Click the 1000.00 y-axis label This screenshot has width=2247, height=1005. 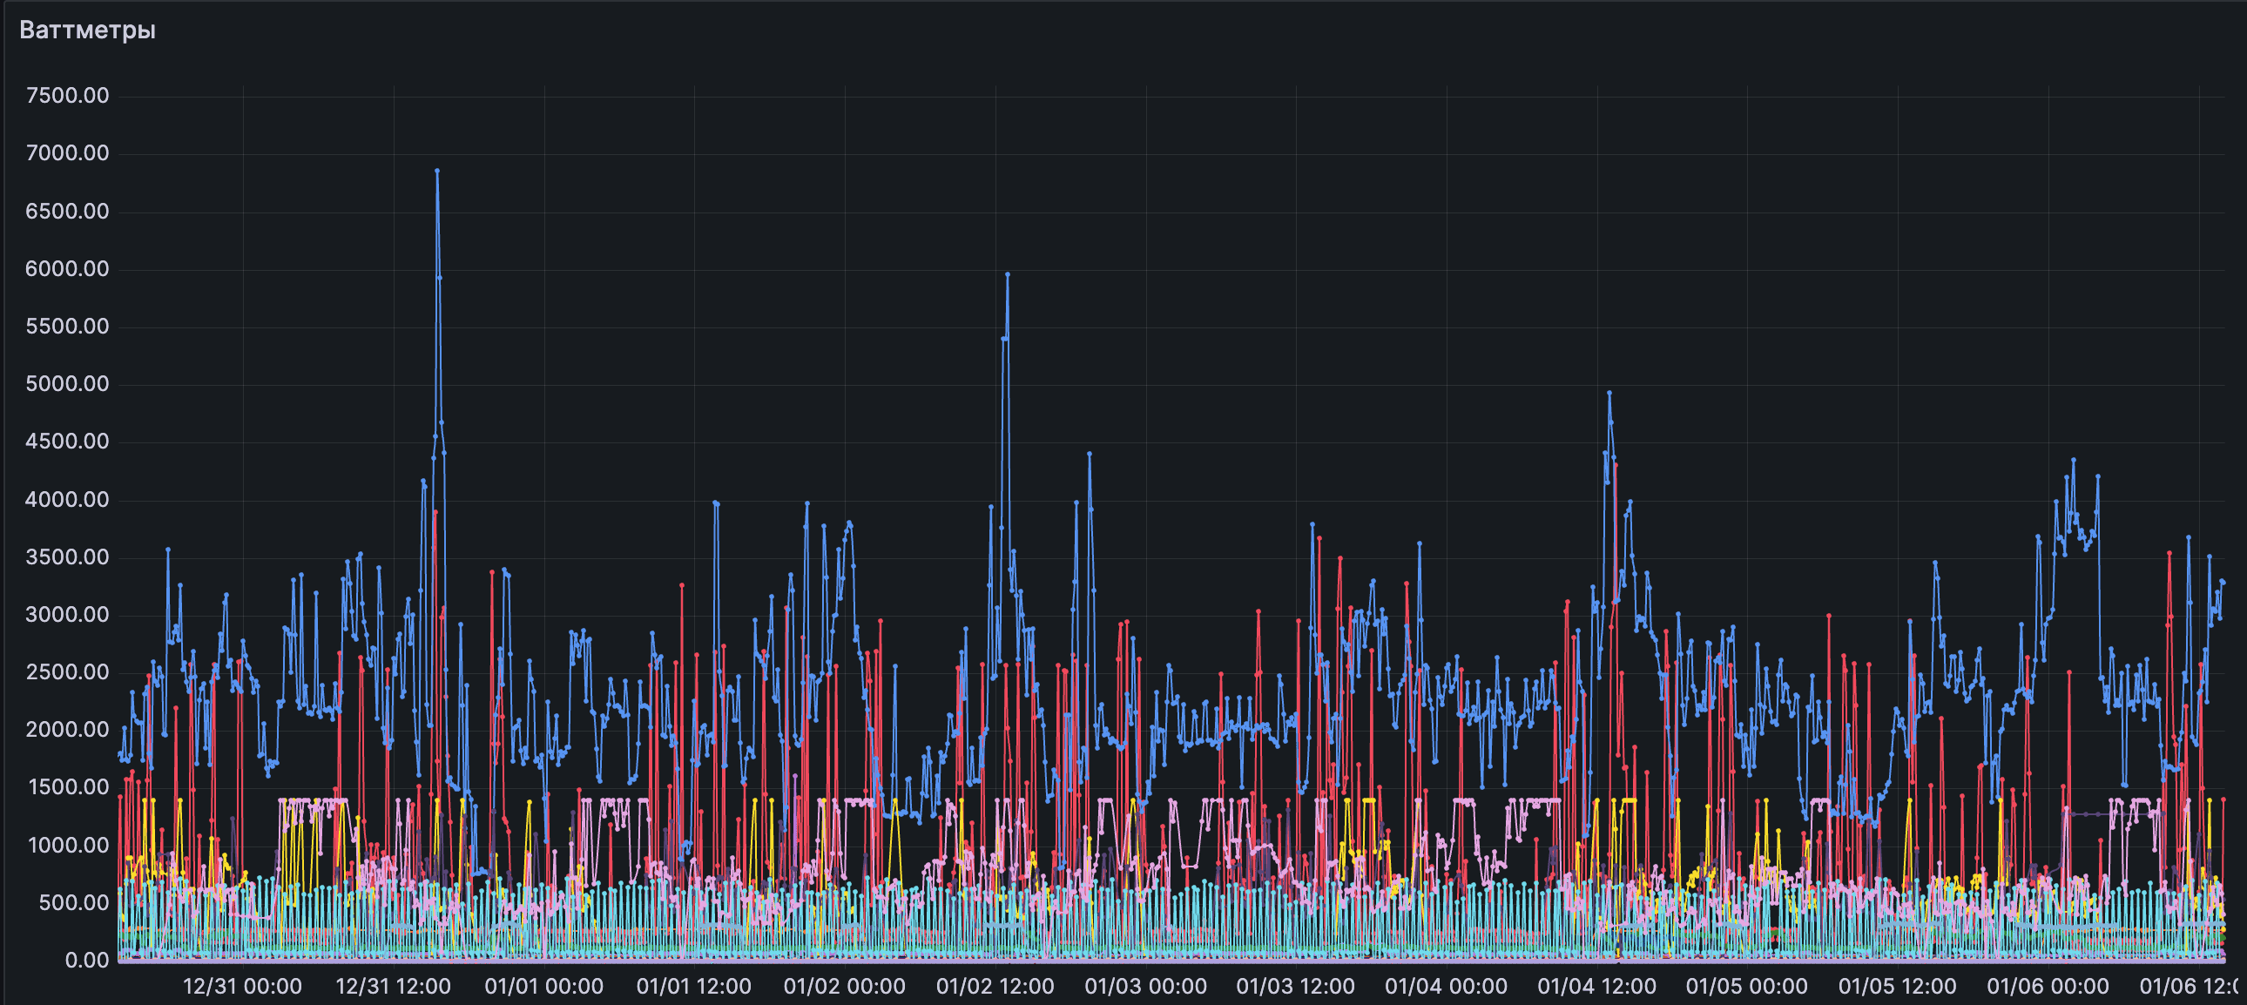click(68, 846)
